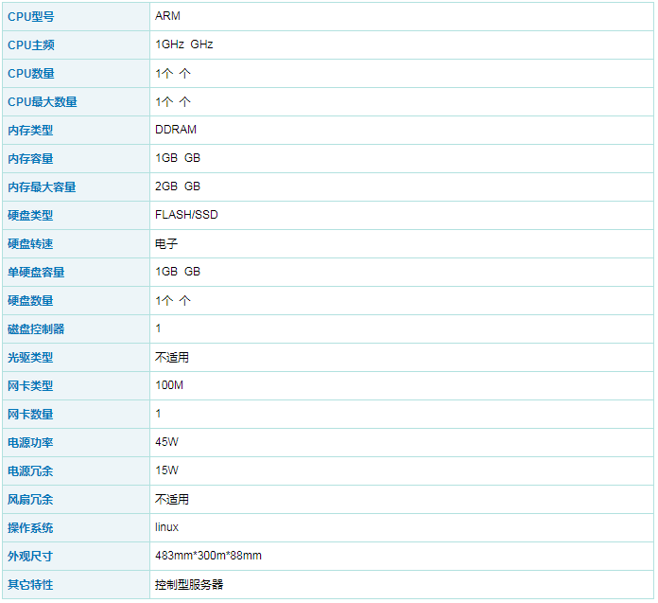The width and height of the screenshot is (658, 603).
Task: Select the 控制型服务器 feature text
Action: tap(189, 584)
